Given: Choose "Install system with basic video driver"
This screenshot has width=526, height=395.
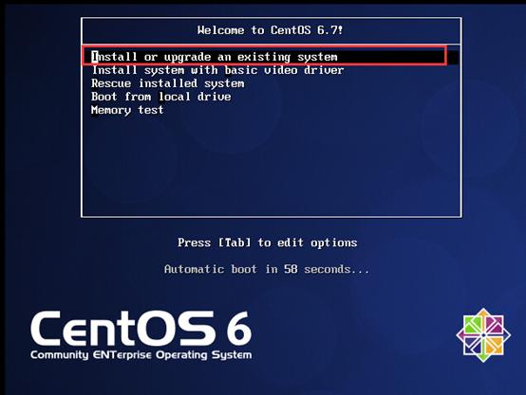Looking at the screenshot, I should 217,70.
